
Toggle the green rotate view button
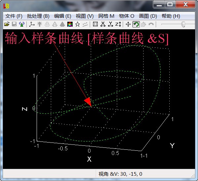(136, 24)
